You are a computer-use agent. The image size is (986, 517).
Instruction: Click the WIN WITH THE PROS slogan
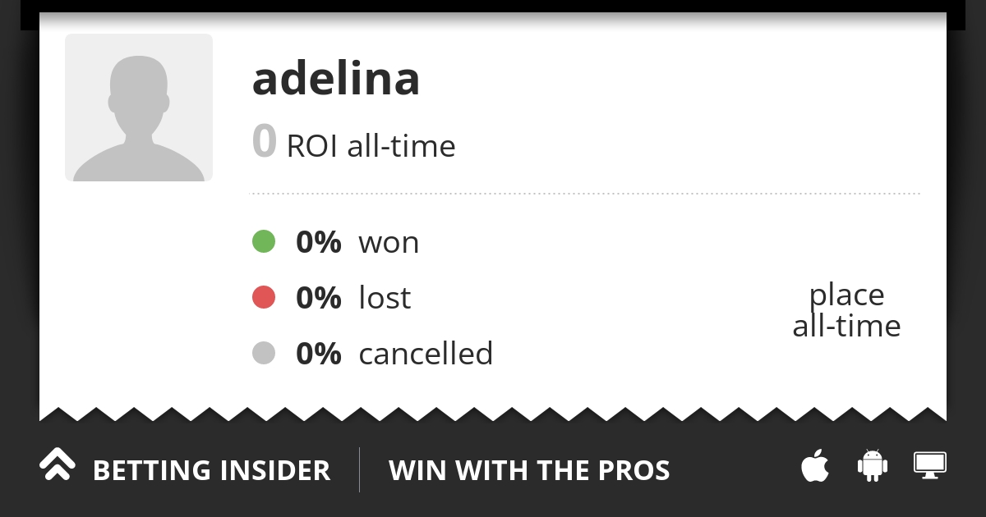[529, 470]
